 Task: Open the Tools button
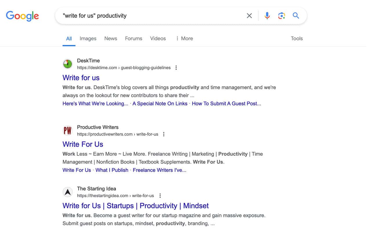pyautogui.click(x=297, y=39)
